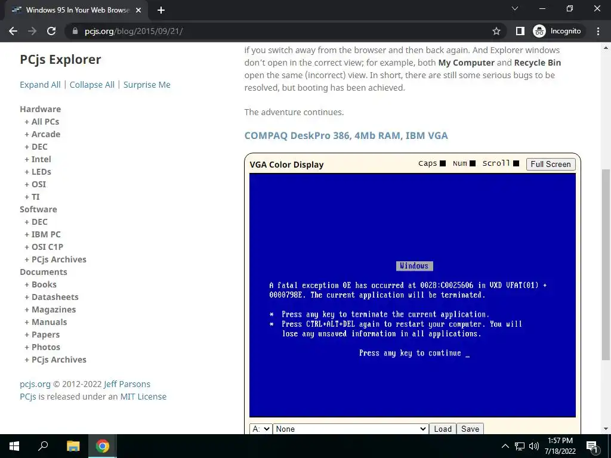The width and height of the screenshot is (611, 458).
Task: Click Expand All link
Action: pos(40,85)
